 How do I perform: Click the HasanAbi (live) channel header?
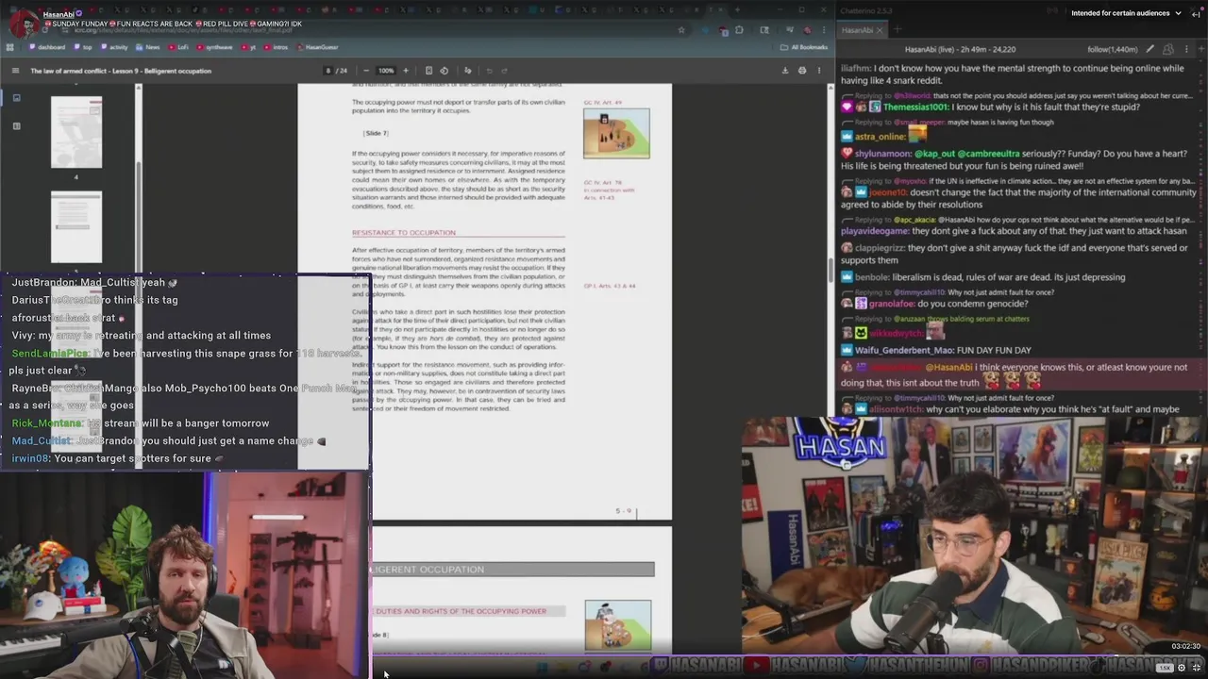(x=962, y=49)
